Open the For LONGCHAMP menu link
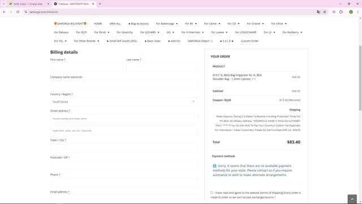Image resolution: width=362 pixels, height=204 pixels. (245, 32)
